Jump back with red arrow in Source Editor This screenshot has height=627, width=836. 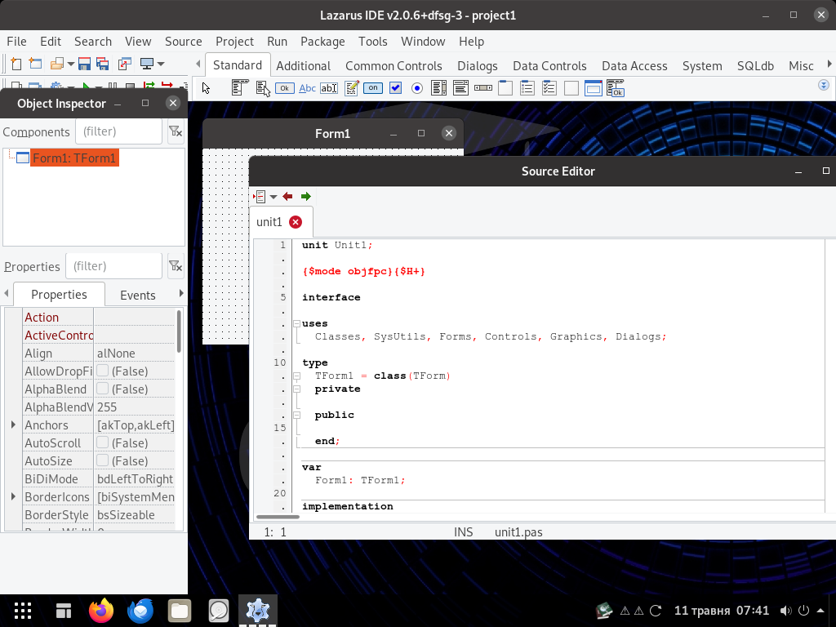click(288, 197)
